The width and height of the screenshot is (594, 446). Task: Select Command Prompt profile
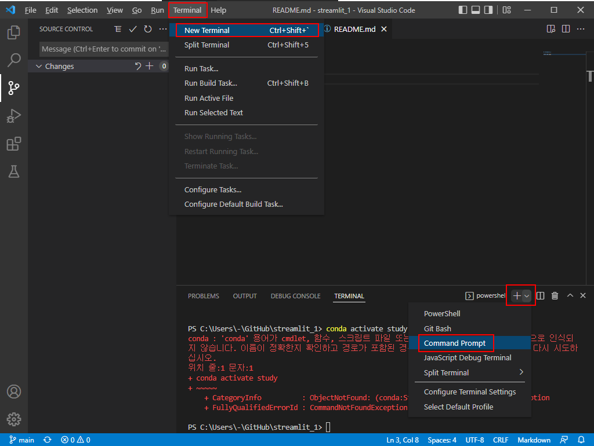point(470,343)
